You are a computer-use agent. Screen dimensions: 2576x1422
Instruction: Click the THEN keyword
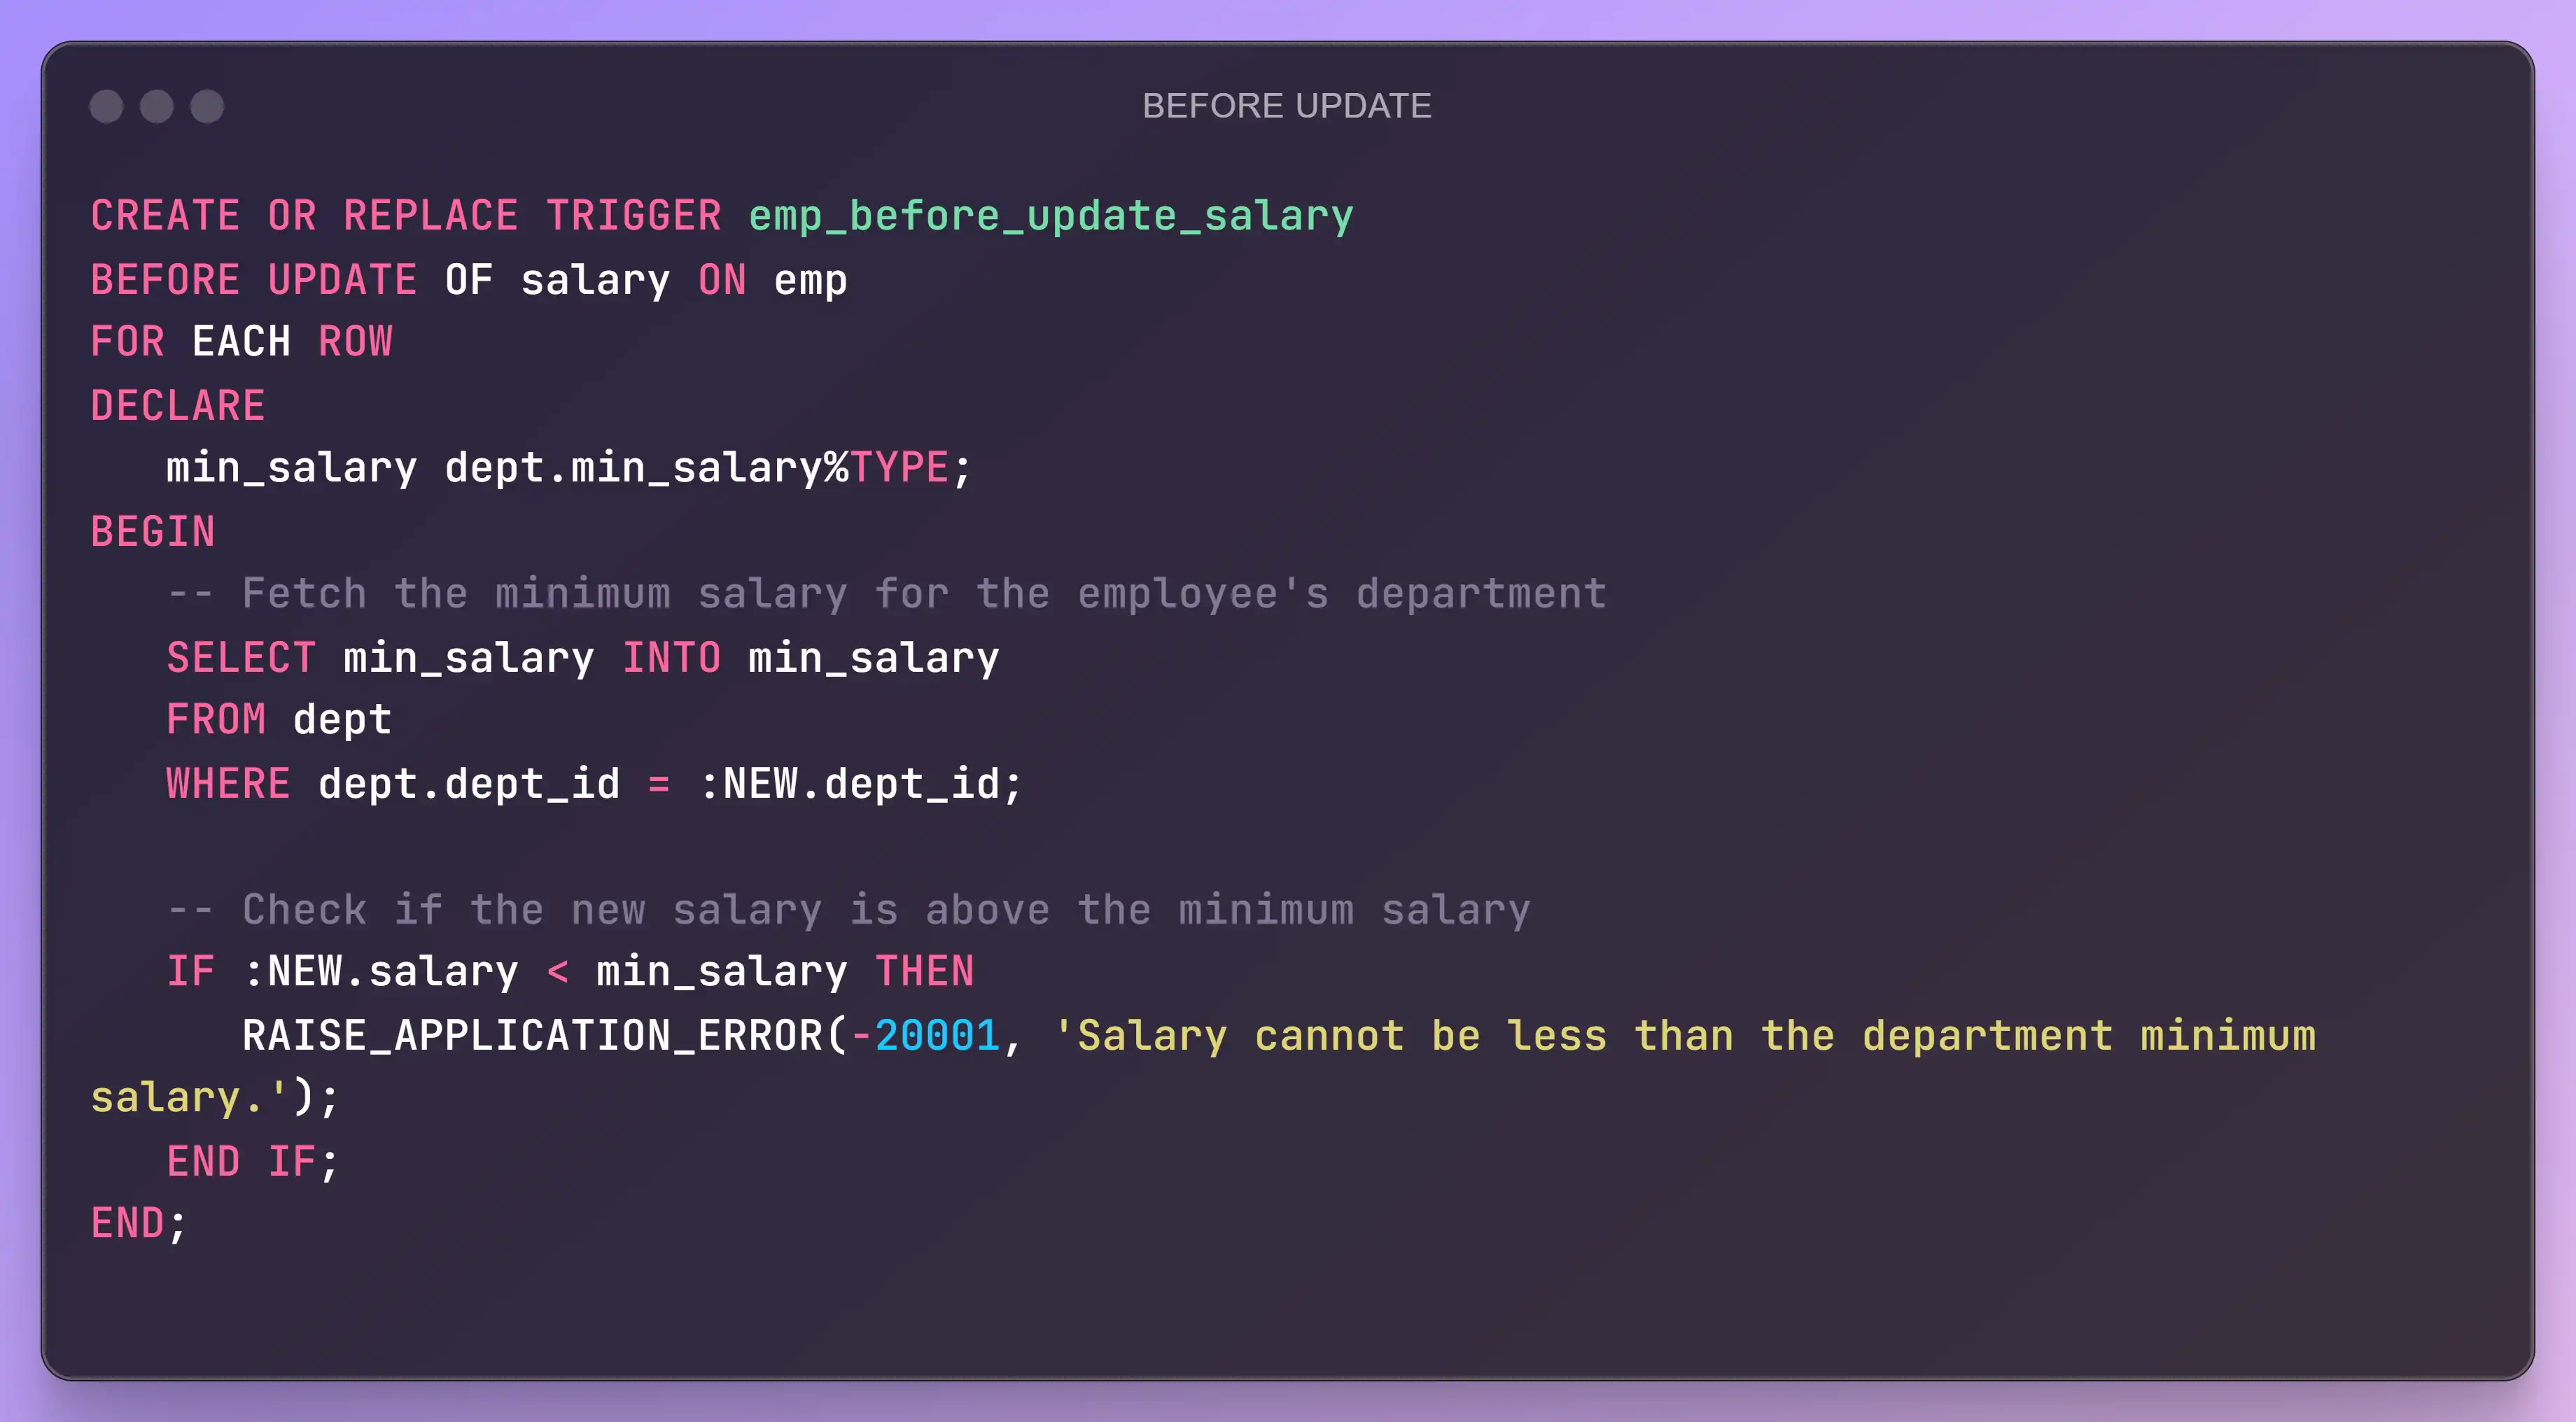(925, 973)
